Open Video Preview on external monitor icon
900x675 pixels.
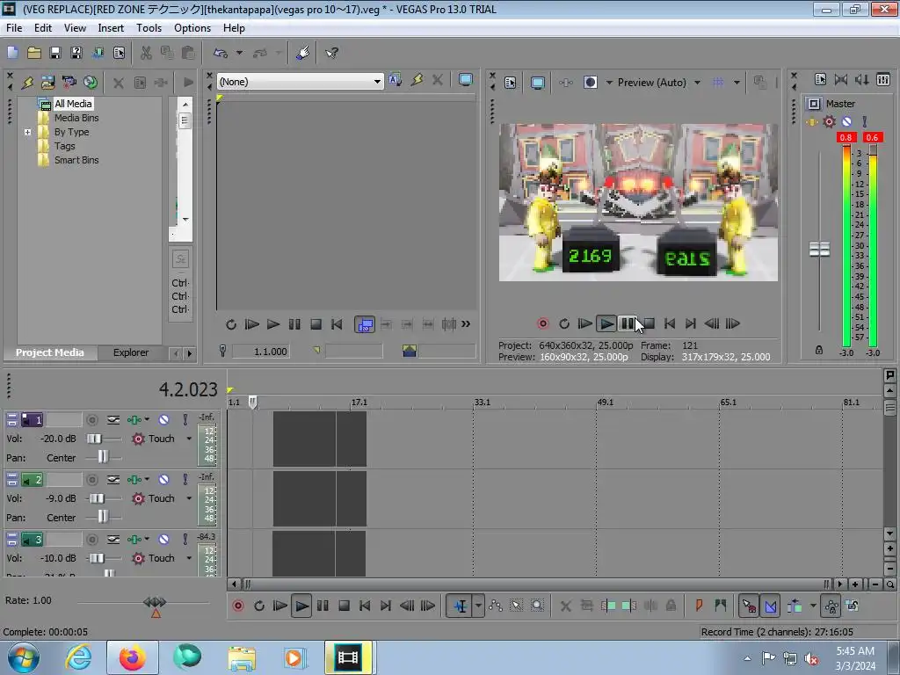click(x=537, y=83)
